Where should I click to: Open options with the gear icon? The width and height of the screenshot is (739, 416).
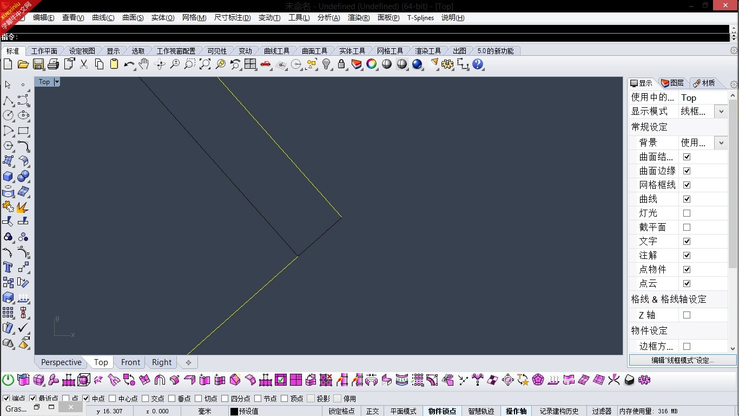pyautogui.click(x=447, y=64)
